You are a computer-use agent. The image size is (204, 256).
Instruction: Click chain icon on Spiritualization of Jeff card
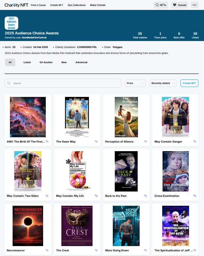(x=195, y=250)
